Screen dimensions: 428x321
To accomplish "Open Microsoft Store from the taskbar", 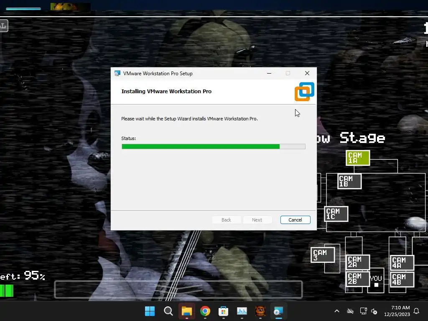I will [223, 311].
